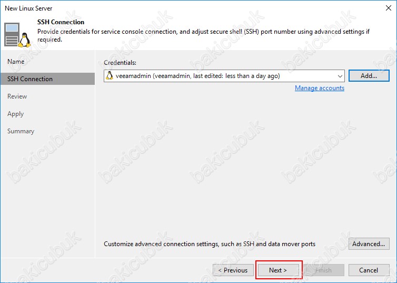Close the New Linux Server dialog
Image resolution: width=397 pixels, height=283 pixels.
(x=389, y=8)
